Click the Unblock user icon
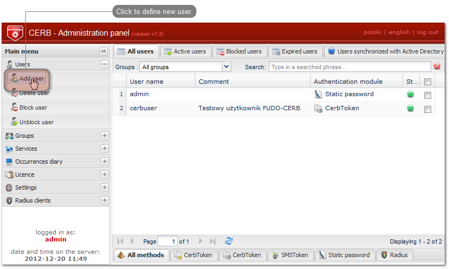449x269 pixels. tap(14, 122)
